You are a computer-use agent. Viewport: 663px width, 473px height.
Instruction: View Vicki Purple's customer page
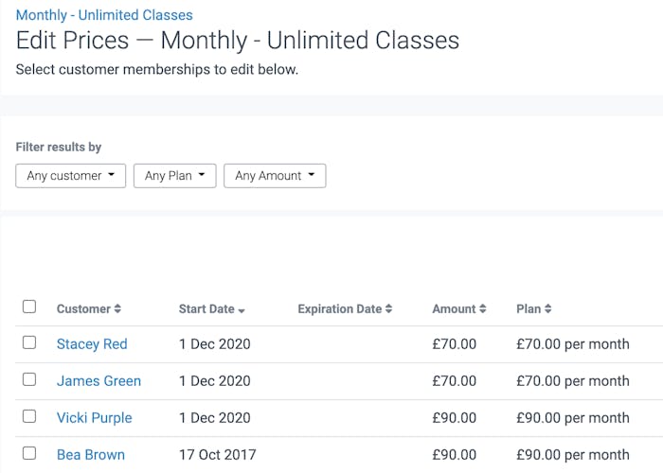click(94, 418)
